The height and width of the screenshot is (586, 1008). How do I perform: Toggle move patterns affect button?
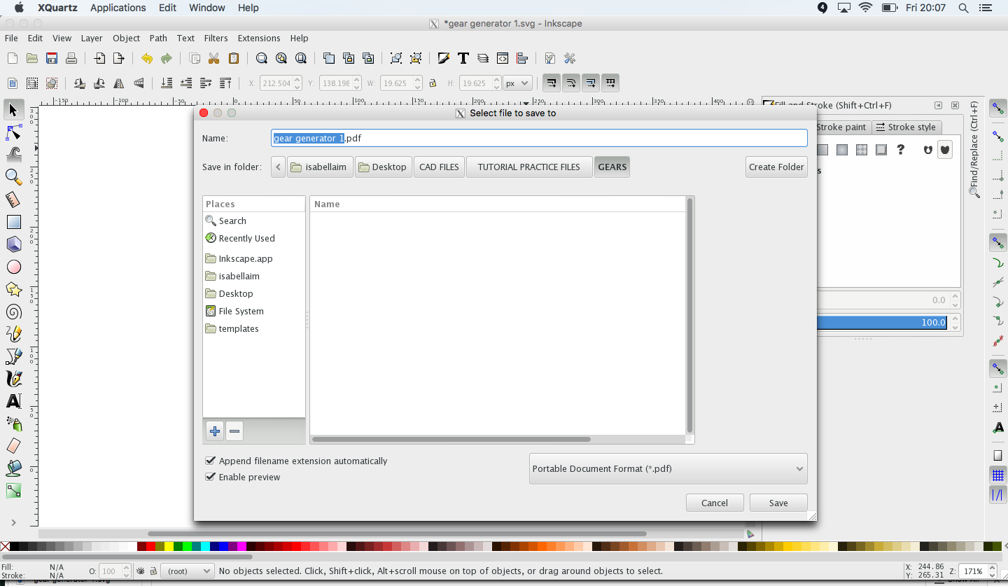click(x=610, y=83)
